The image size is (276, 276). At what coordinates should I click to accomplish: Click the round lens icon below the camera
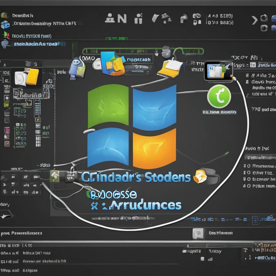264,28
